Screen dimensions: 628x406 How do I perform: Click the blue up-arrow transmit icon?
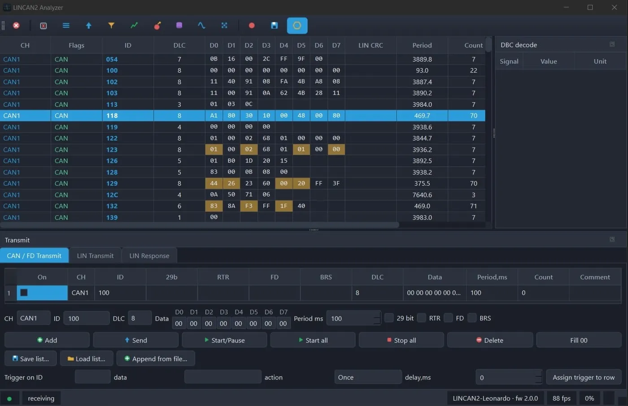89,26
